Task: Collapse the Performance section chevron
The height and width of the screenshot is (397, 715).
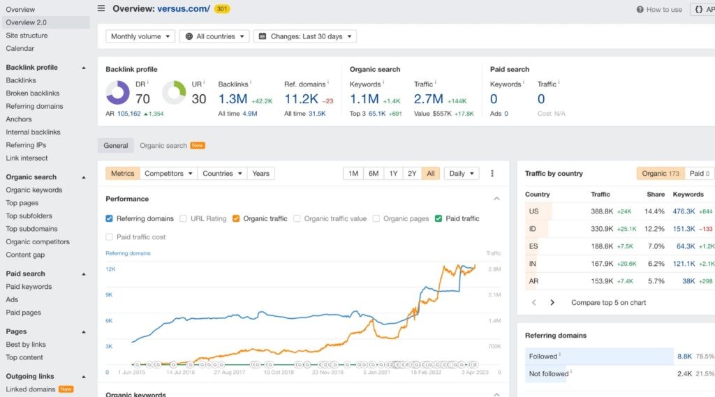Action: pos(496,199)
